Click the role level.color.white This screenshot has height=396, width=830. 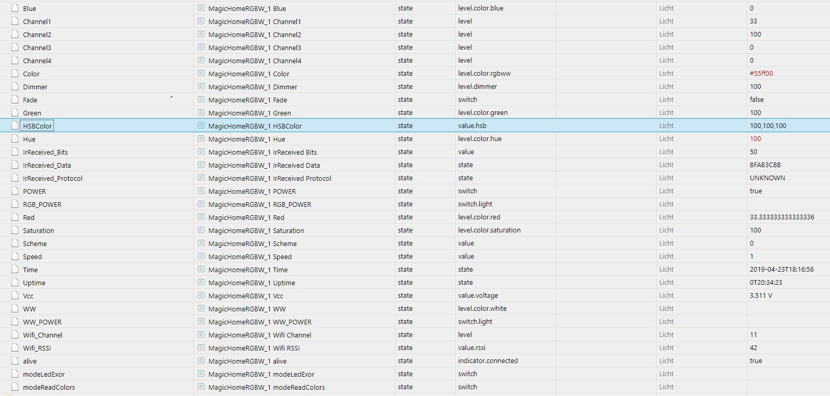(482, 309)
